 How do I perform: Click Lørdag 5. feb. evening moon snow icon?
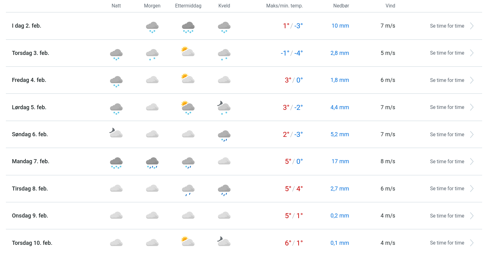(224, 107)
